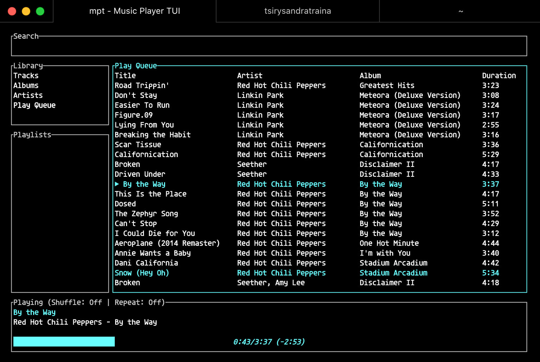Switch to the tsirysandratraina terminal tab
The image size is (540, 362).
(x=297, y=11)
